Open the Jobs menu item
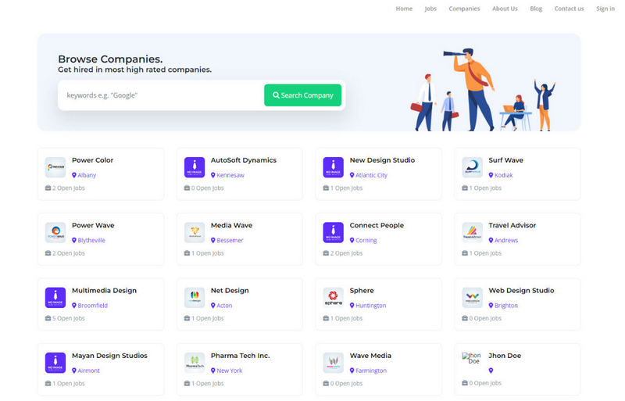The image size is (625, 401). 430,9
